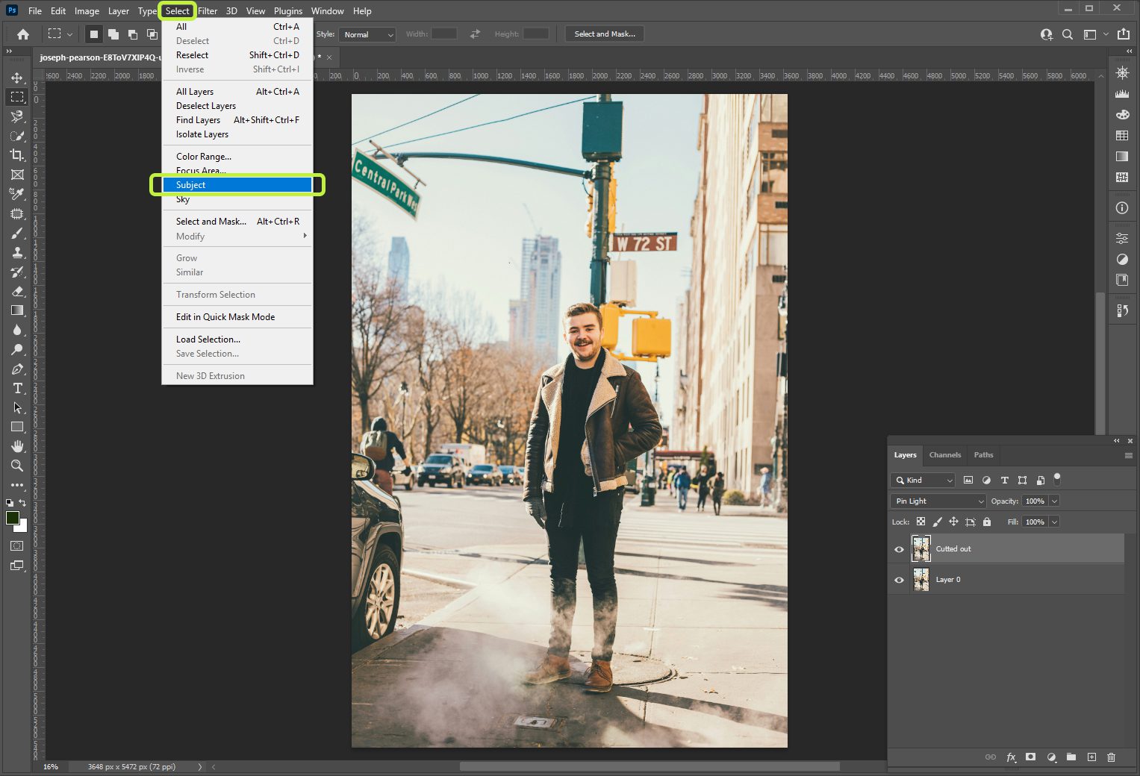Select the Clone Stamp tool
This screenshot has width=1140, height=776.
[x=16, y=252]
